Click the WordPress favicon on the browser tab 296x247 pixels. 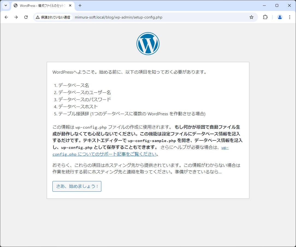[16, 5]
